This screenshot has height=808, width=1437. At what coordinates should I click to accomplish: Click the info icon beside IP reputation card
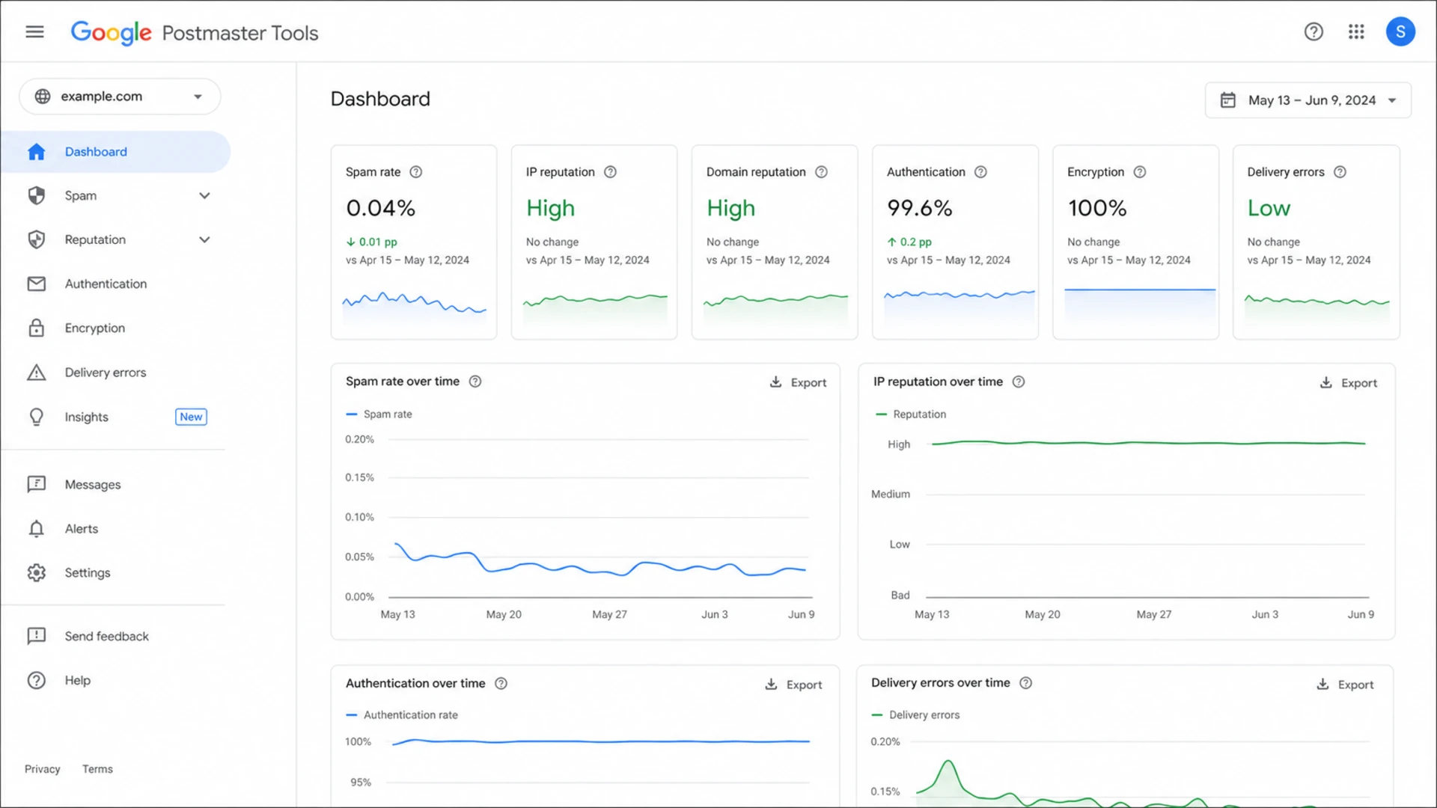click(x=610, y=172)
